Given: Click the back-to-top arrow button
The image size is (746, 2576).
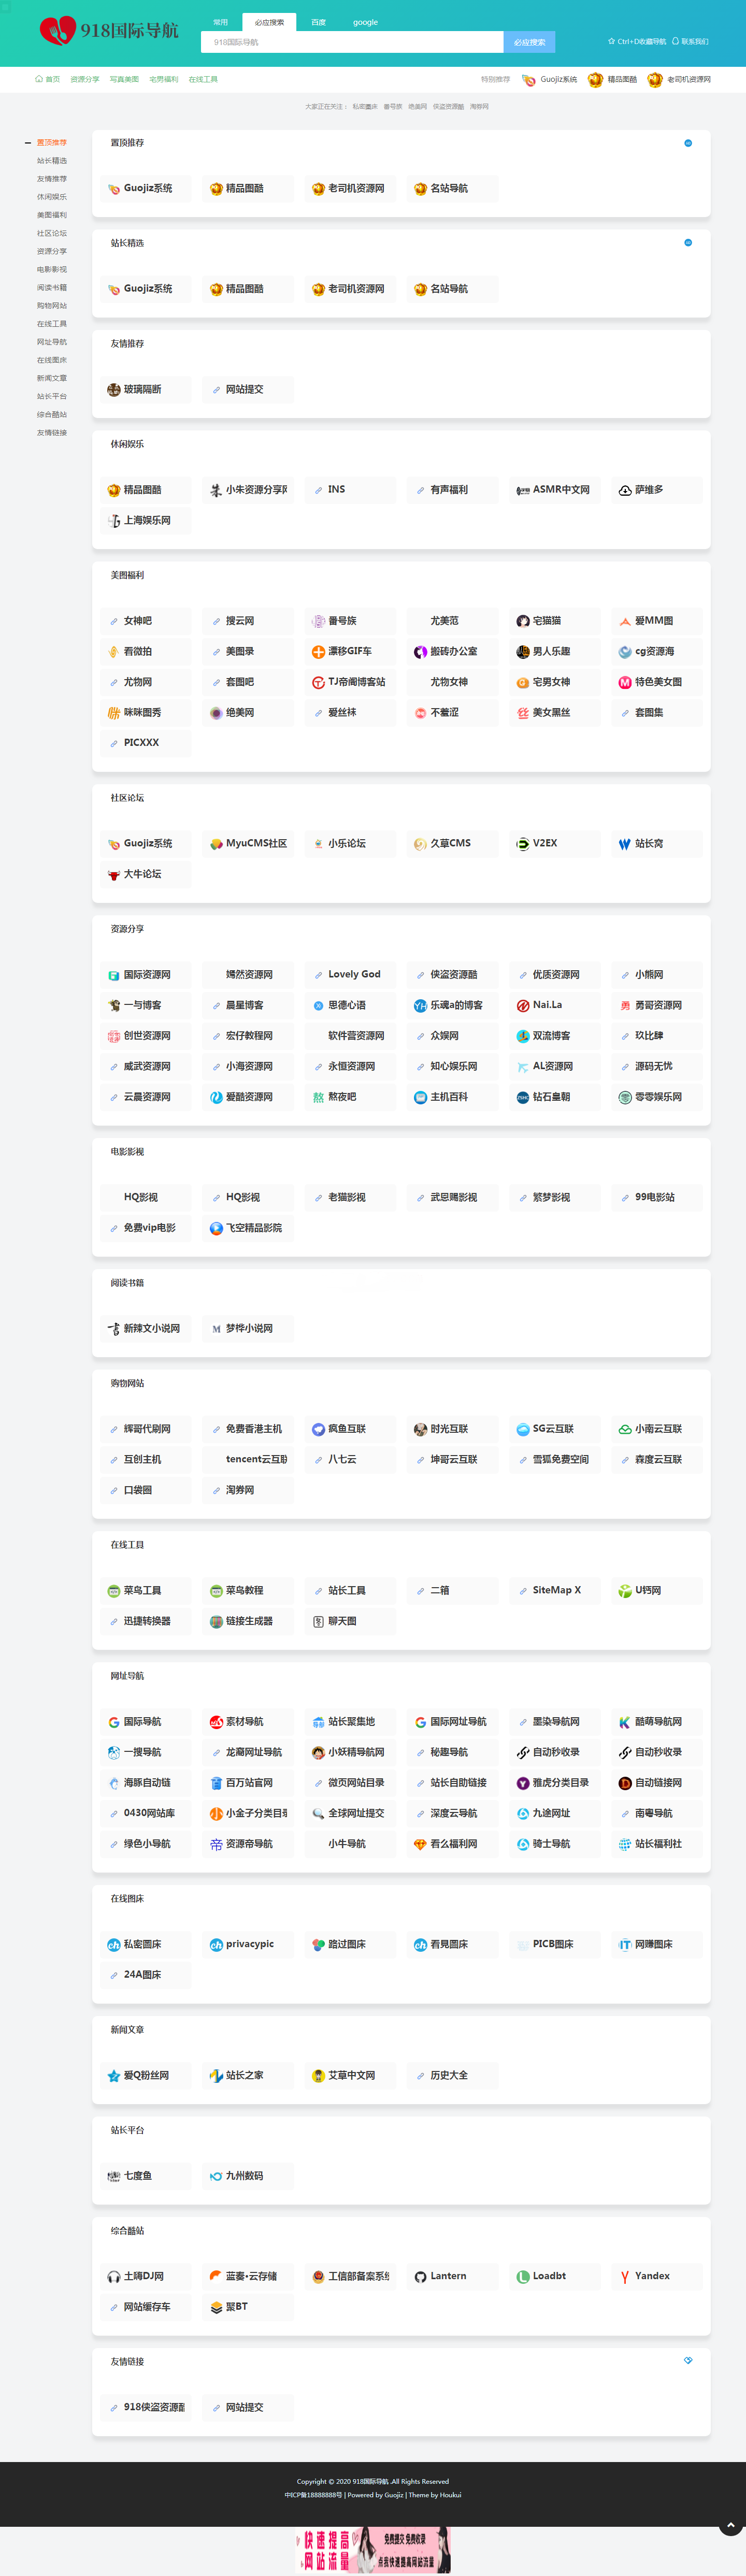Looking at the screenshot, I should (731, 2527).
